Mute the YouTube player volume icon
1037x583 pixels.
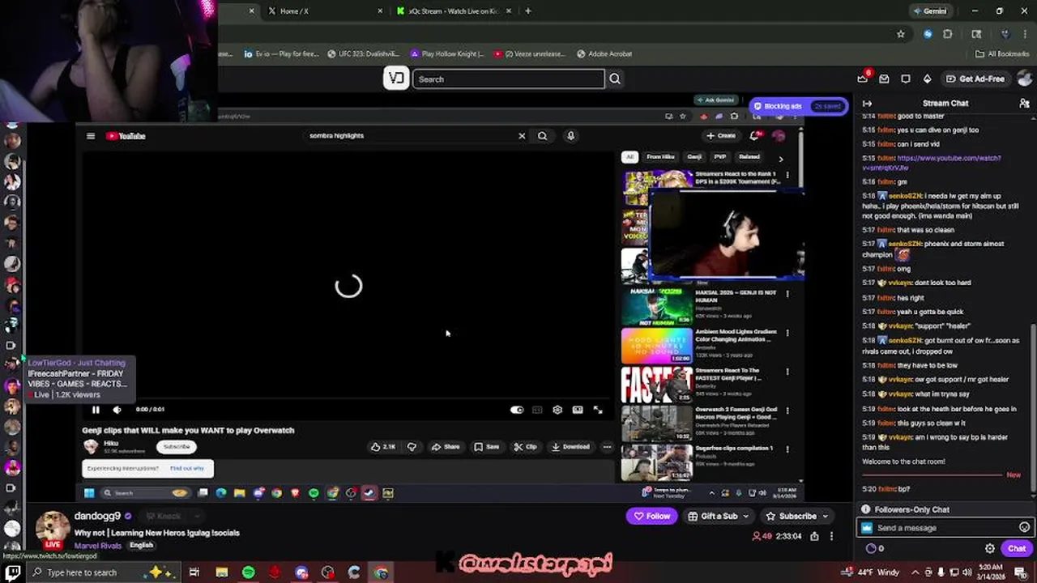117,410
